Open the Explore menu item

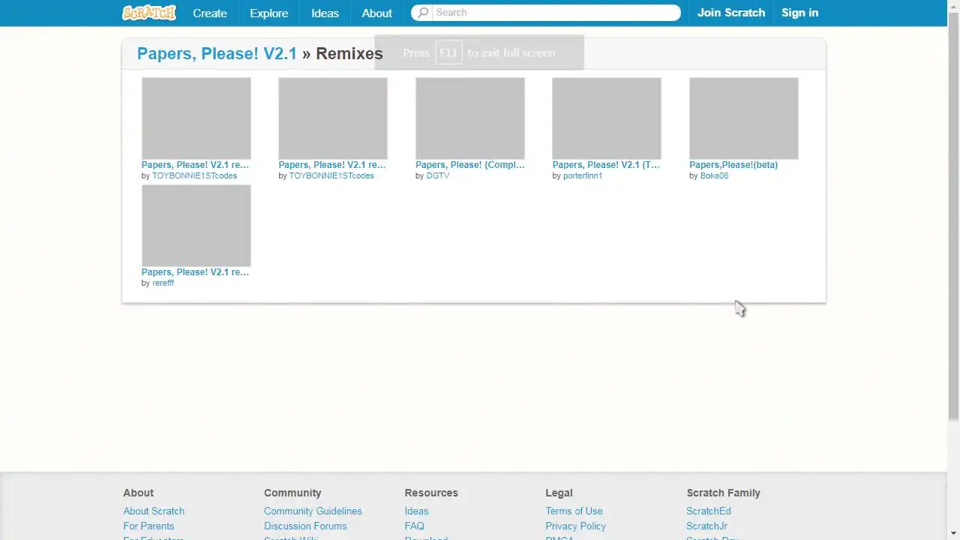tap(268, 13)
